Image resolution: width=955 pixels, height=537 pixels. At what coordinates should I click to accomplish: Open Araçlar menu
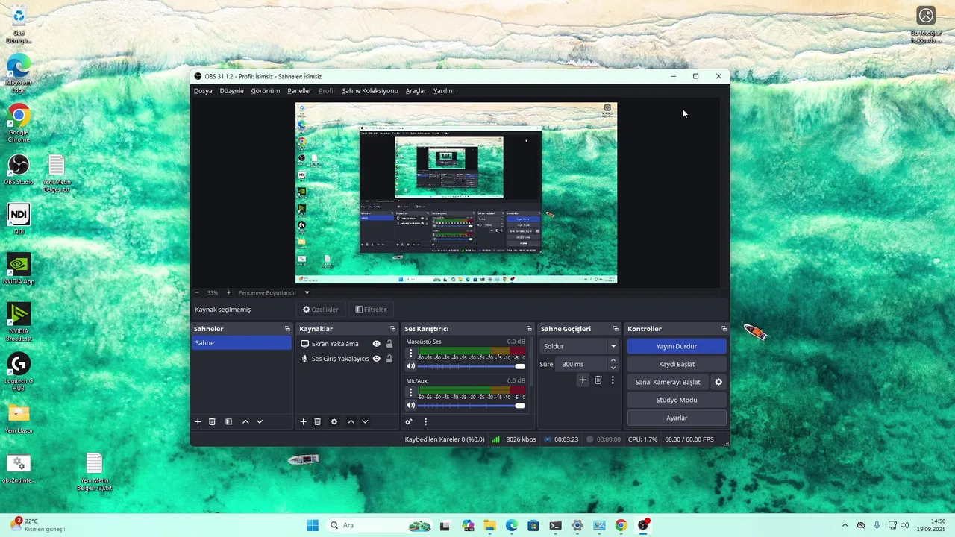tap(416, 91)
